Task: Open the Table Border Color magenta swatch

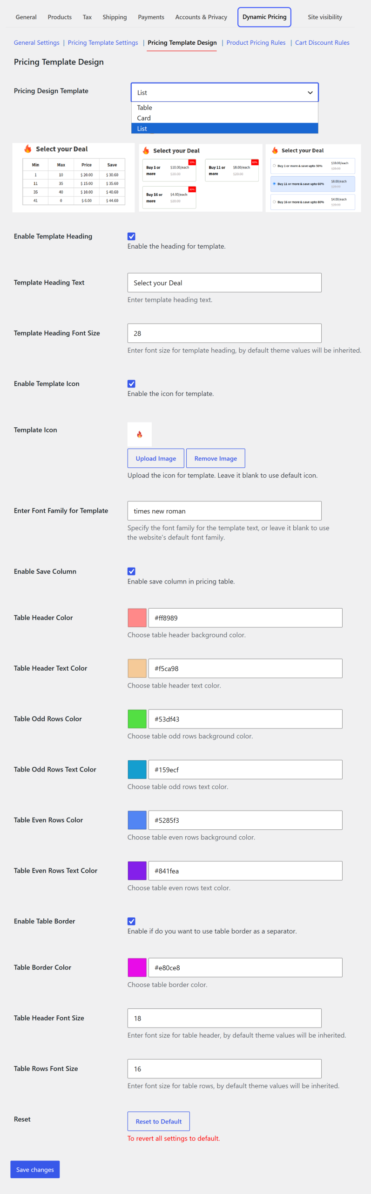Action: pyautogui.click(x=137, y=967)
